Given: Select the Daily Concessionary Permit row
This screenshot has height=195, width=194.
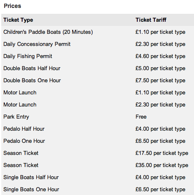Looking at the screenshot, I should (98, 44).
